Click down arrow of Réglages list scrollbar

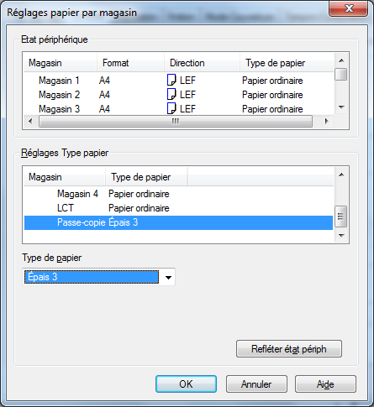point(341,236)
